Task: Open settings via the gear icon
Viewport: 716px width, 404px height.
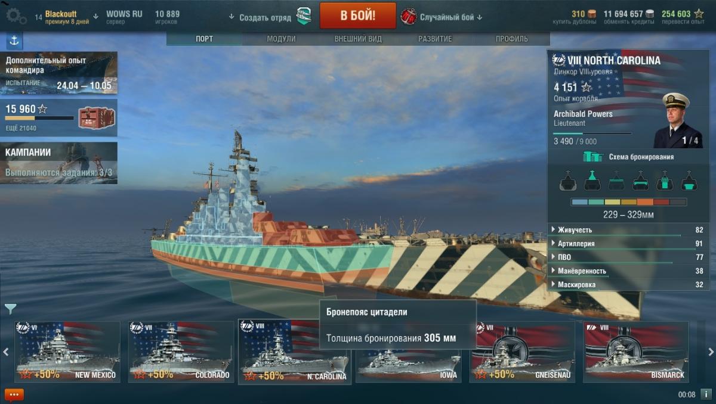Action: point(16,15)
